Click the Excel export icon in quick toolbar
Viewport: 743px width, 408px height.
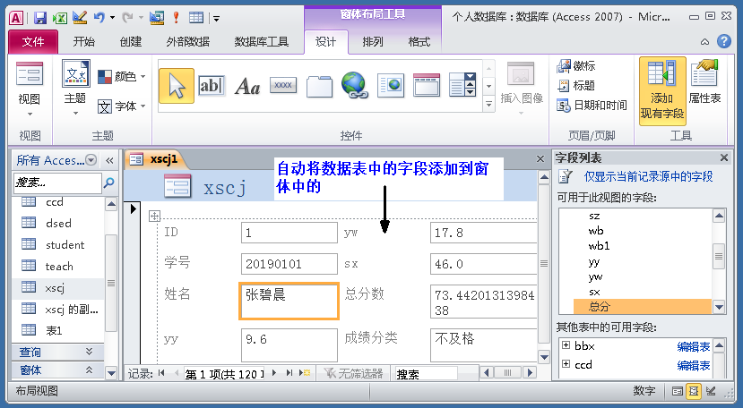coord(60,18)
